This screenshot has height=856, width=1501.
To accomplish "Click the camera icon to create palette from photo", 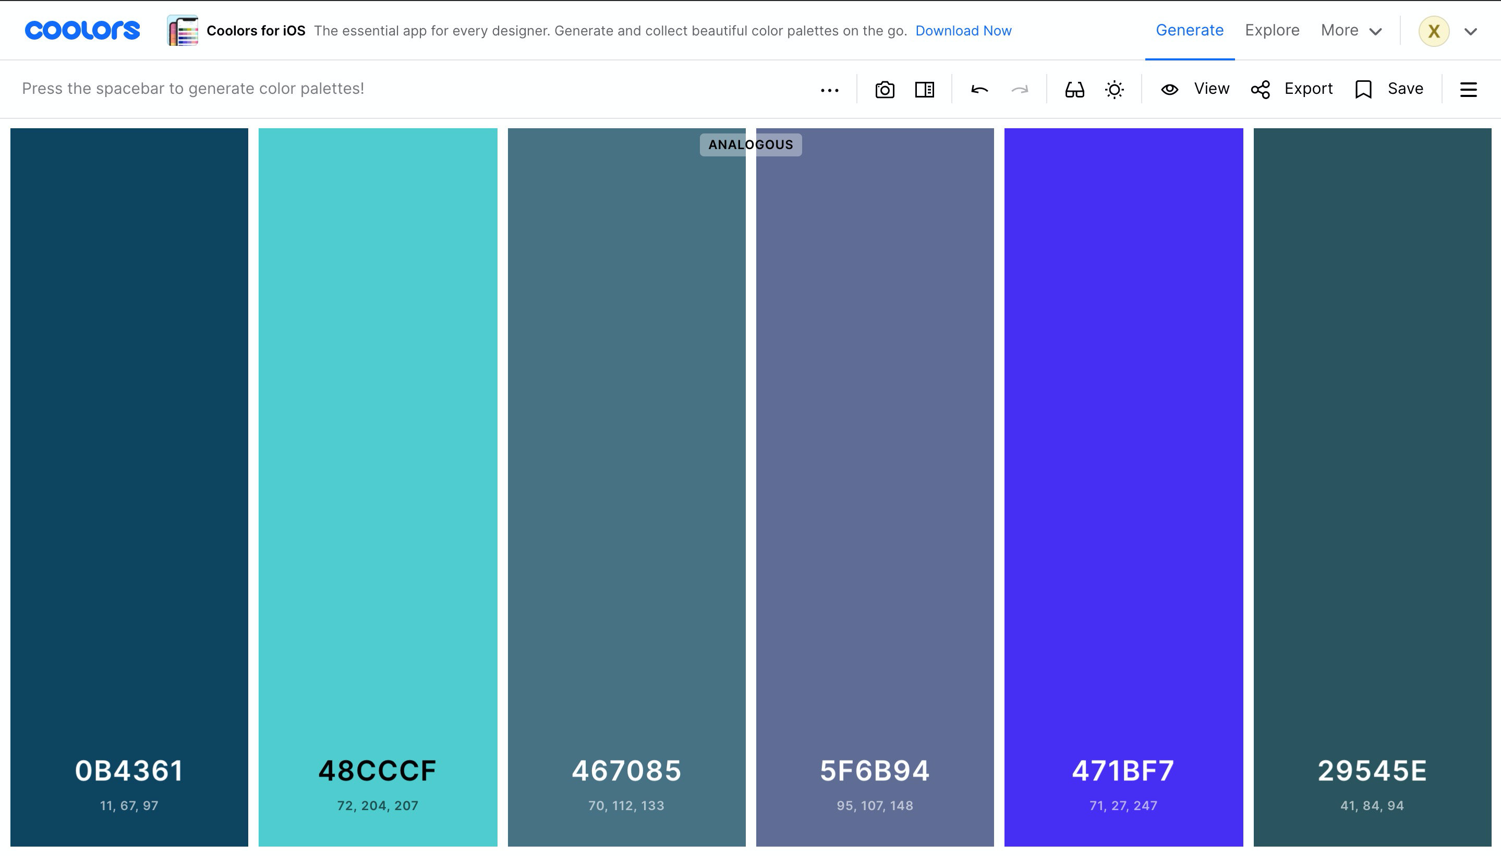I will 884,89.
